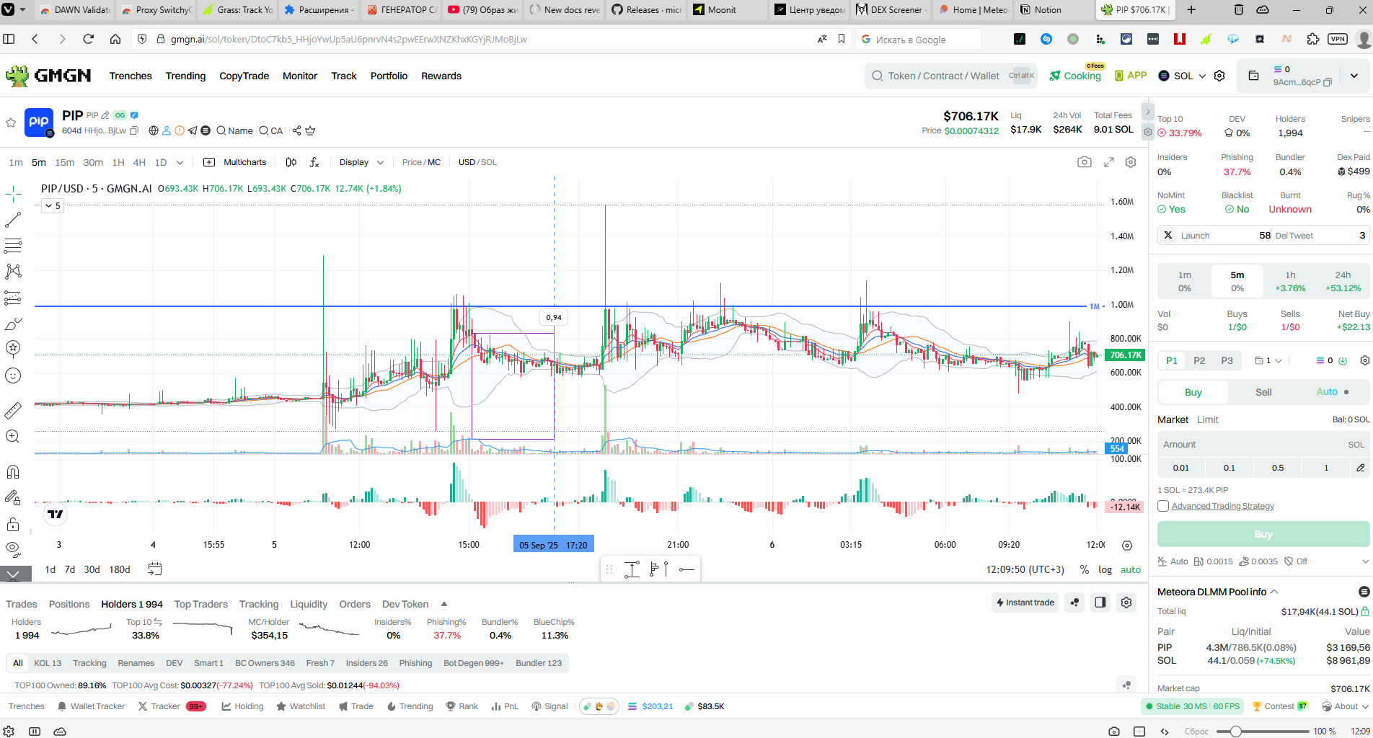
Task: Select the ruler measure tool
Action: tap(13, 411)
